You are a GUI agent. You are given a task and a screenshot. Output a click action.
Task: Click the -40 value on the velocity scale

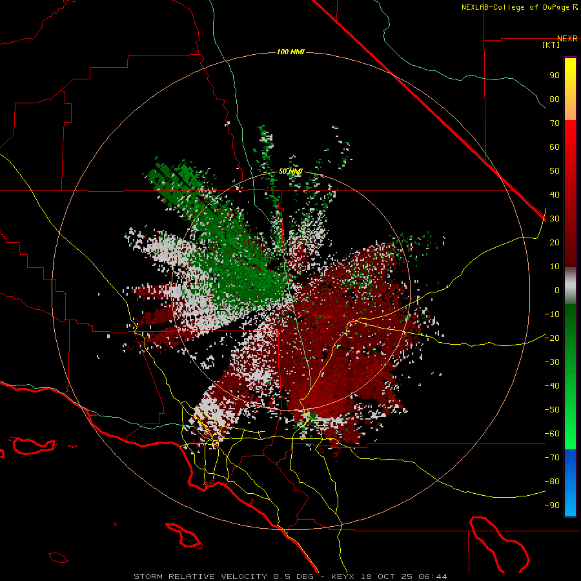click(x=552, y=386)
